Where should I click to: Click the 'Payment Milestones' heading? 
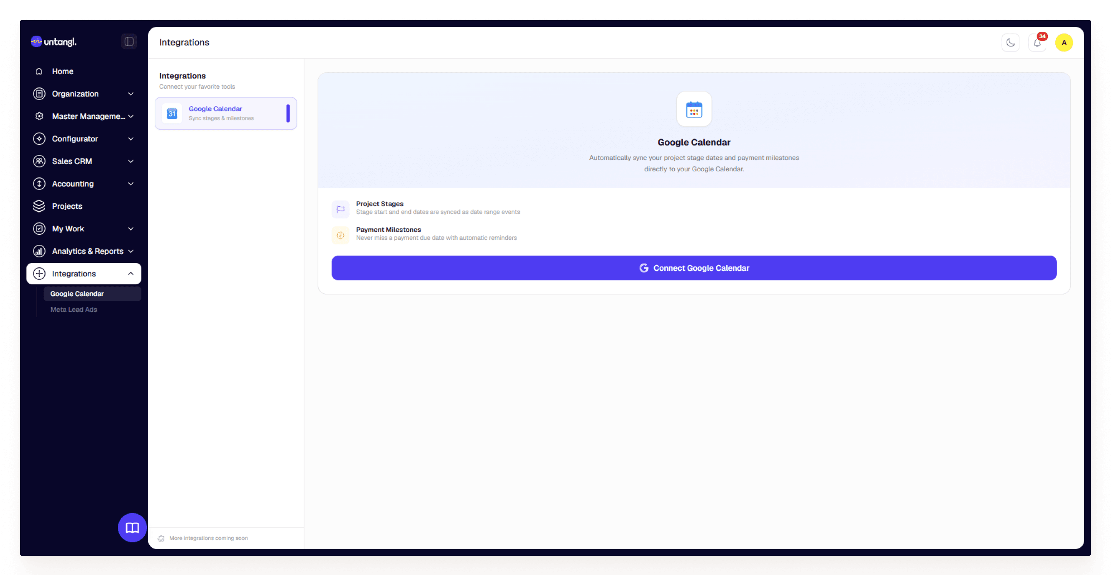[388, 229]
